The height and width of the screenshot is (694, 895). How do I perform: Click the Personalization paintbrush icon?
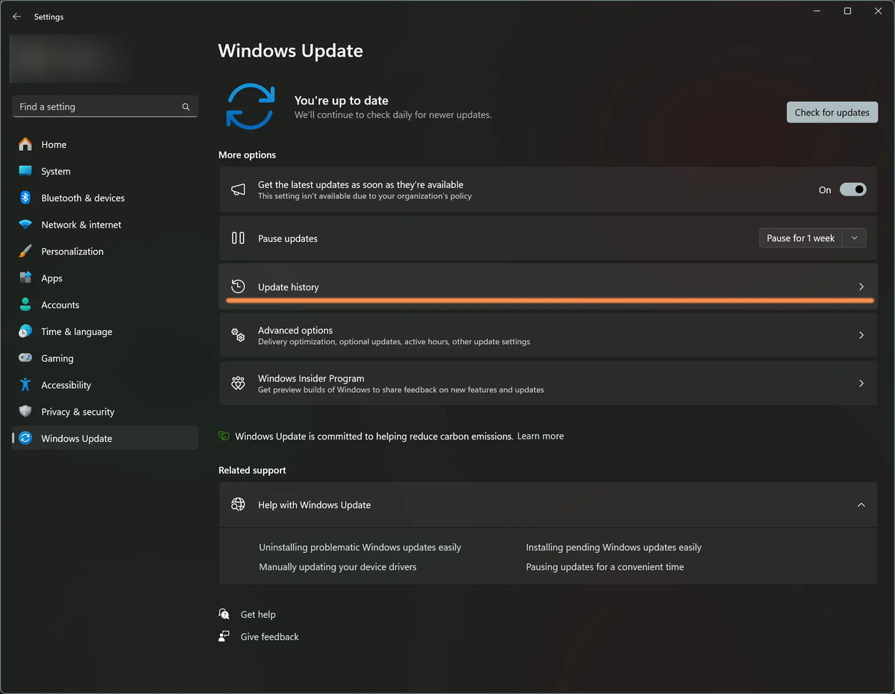coord(25,251)
